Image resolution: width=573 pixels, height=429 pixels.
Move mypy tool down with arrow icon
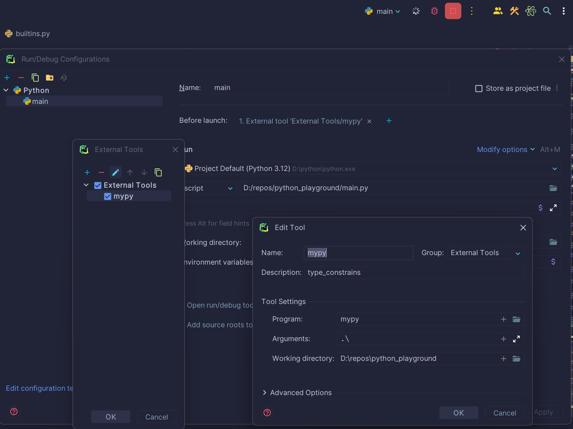[144, 172]
